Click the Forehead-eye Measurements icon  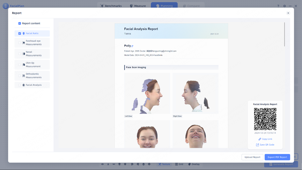click(23, 43)
